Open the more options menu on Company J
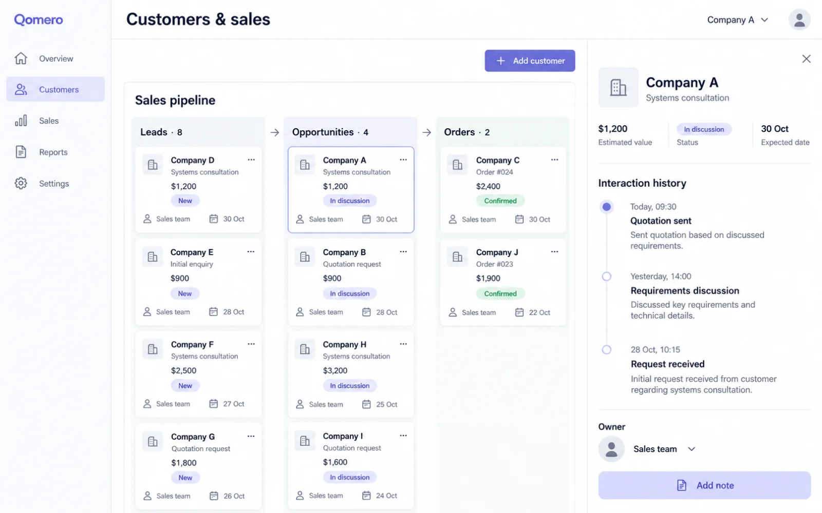This screenshot has height=513, width=822. (x=555, y=251)
